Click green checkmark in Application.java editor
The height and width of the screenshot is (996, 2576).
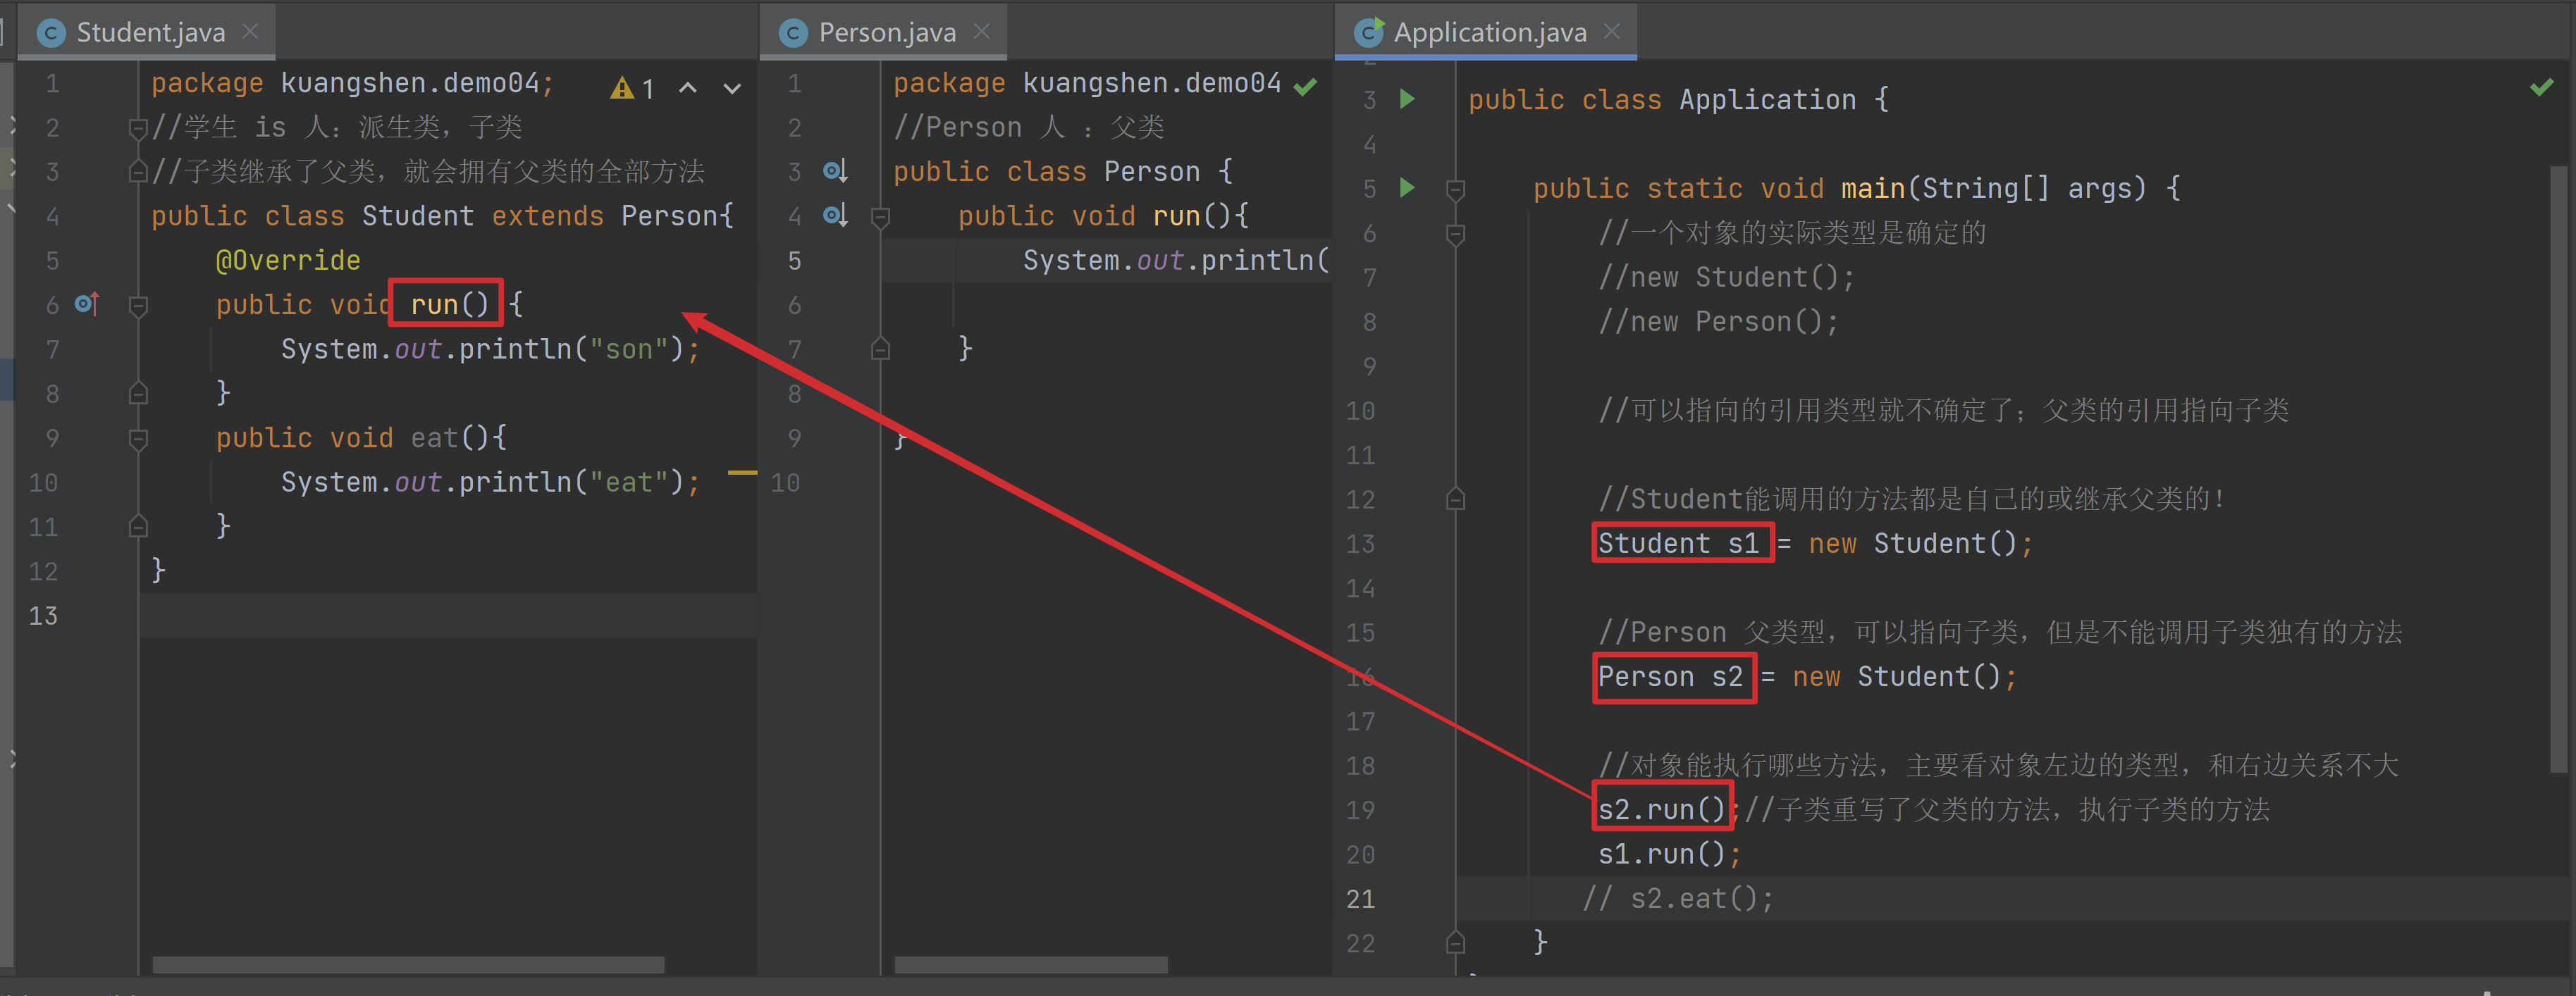coord(2541,88)
